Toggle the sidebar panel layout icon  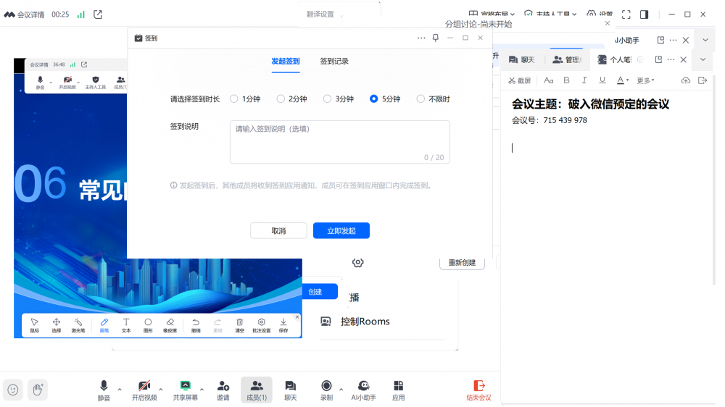coord(644,14)
